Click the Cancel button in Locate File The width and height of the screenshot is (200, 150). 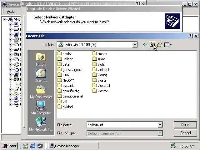pos(185,133)
